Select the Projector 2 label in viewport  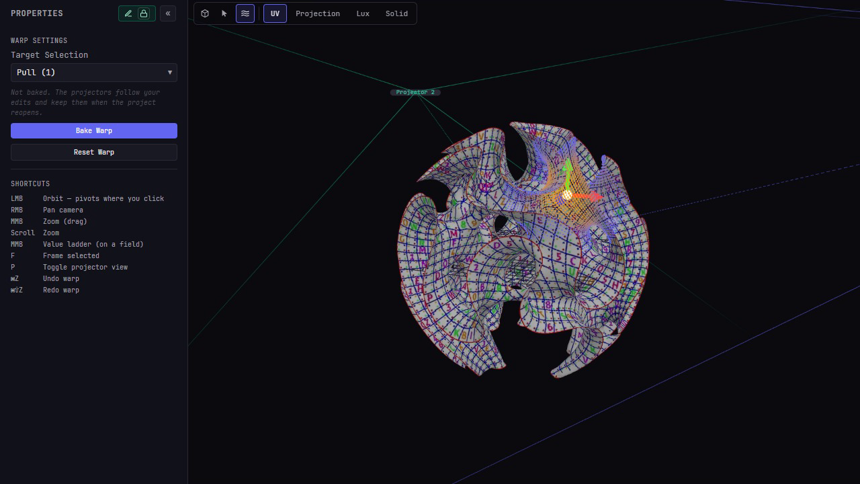[x=415, y=92]
